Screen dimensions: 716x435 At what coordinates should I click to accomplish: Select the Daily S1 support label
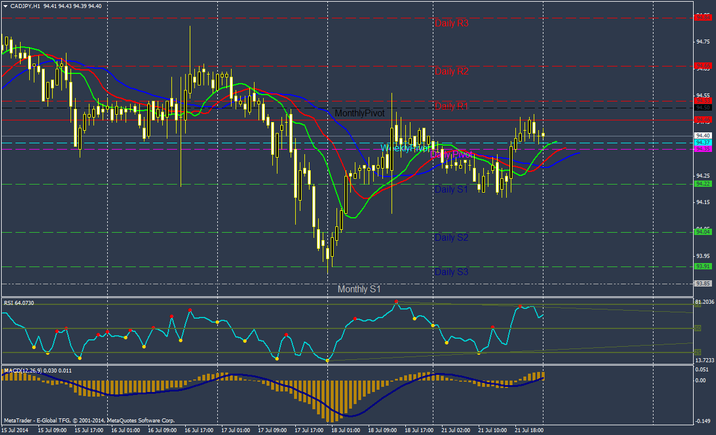point(451,189)
